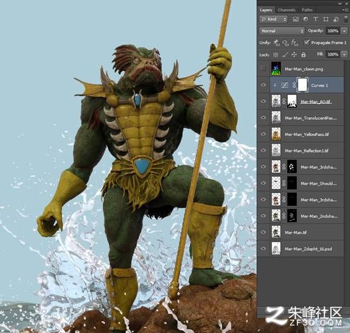The height and width of the screenshot is (333, 350).
Task: Filter layers by type layers icon
Action: pyautogui.click(x=316, y=19)
